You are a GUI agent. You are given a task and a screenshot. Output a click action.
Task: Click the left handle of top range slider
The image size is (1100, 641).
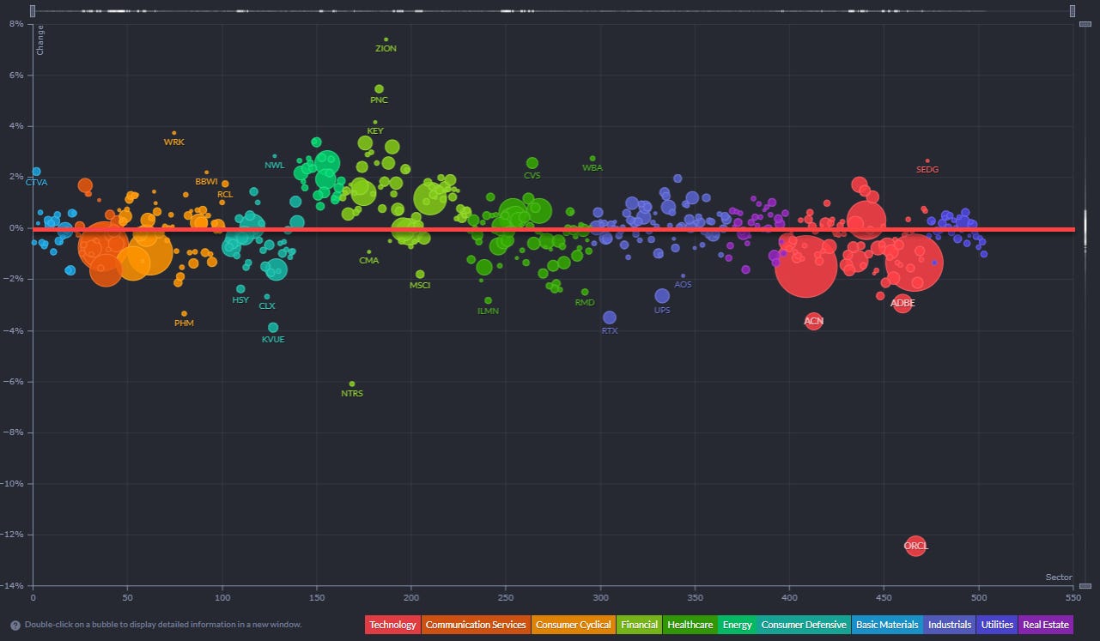tap(33, 11)
